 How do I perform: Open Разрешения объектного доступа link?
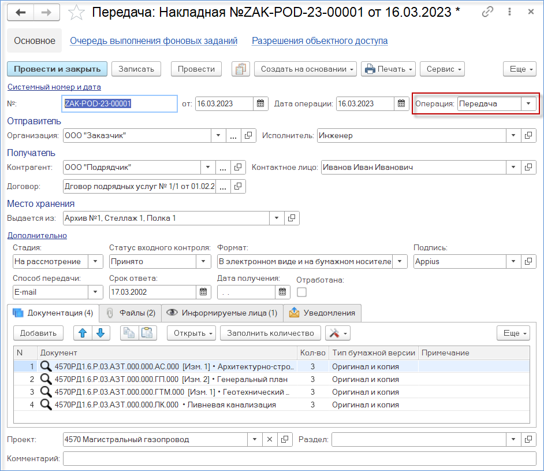click(319, 40)
